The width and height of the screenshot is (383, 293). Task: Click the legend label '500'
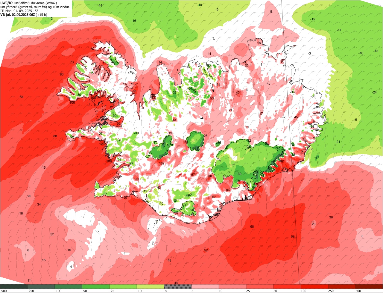(359, 291)
